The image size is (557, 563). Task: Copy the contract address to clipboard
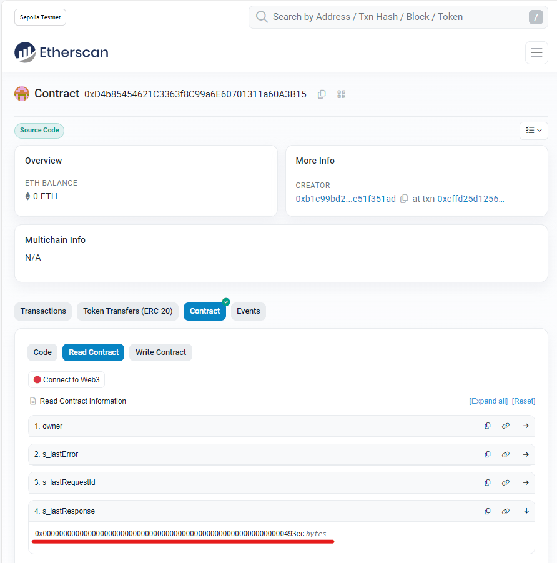(x=322, y=94)
